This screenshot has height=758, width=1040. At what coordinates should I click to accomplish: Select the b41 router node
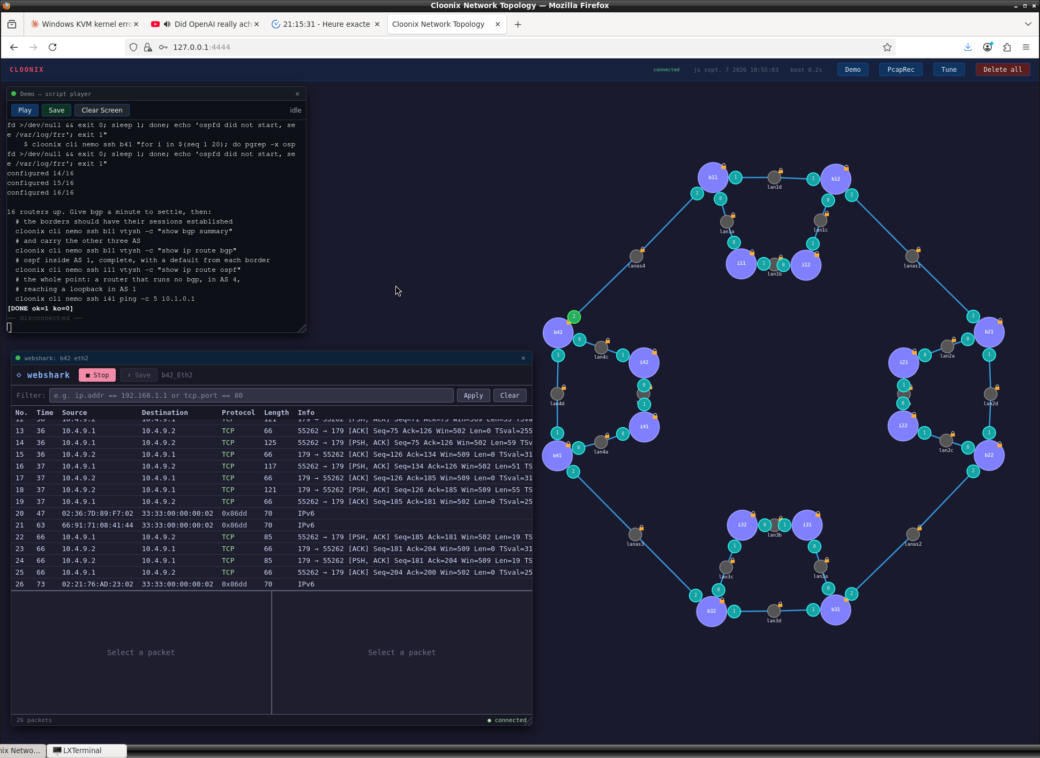coord(557,456)
